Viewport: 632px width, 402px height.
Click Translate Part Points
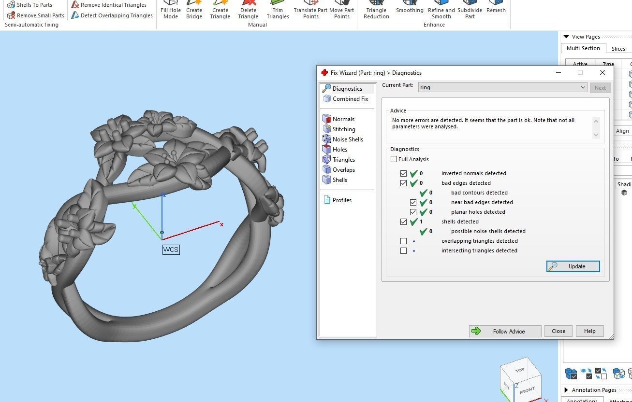310,10
